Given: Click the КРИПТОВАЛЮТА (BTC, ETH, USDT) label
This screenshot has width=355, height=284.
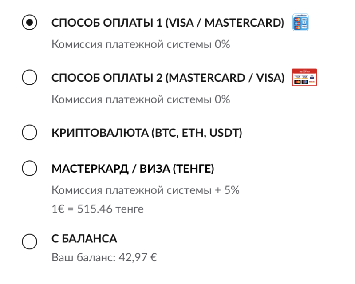Looking at the screenshot, I should point(146,133).
